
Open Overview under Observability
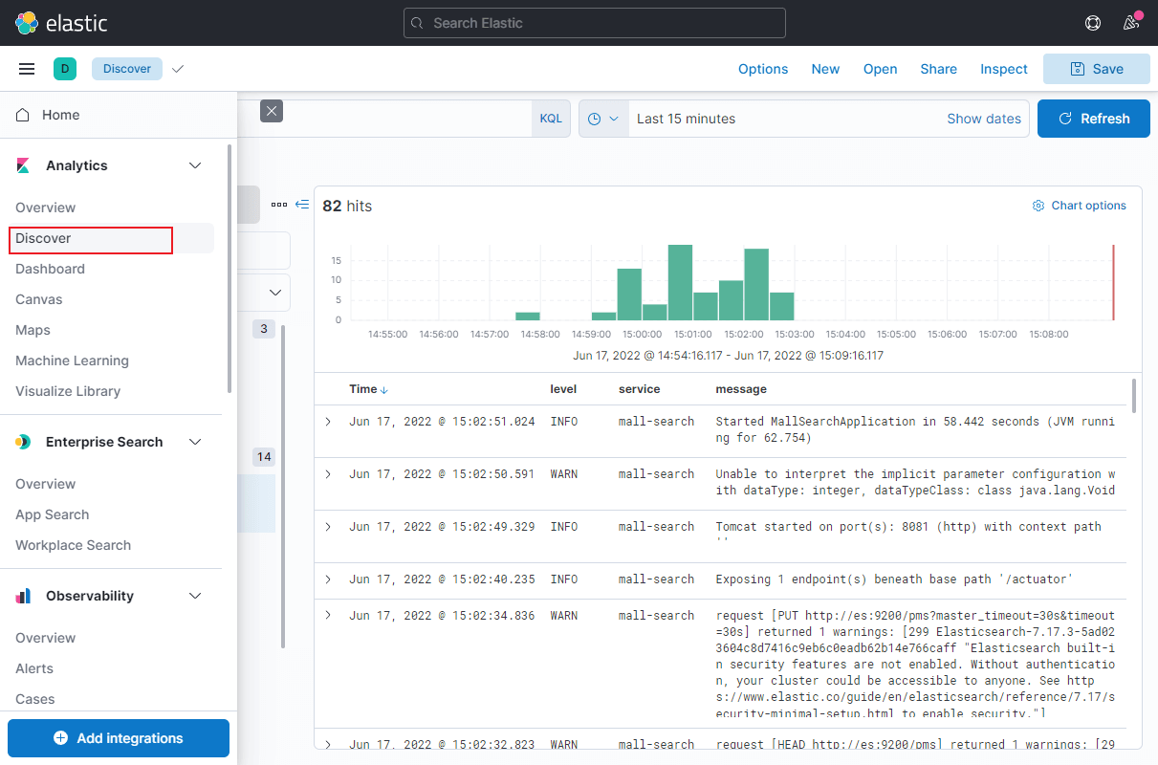45,638
